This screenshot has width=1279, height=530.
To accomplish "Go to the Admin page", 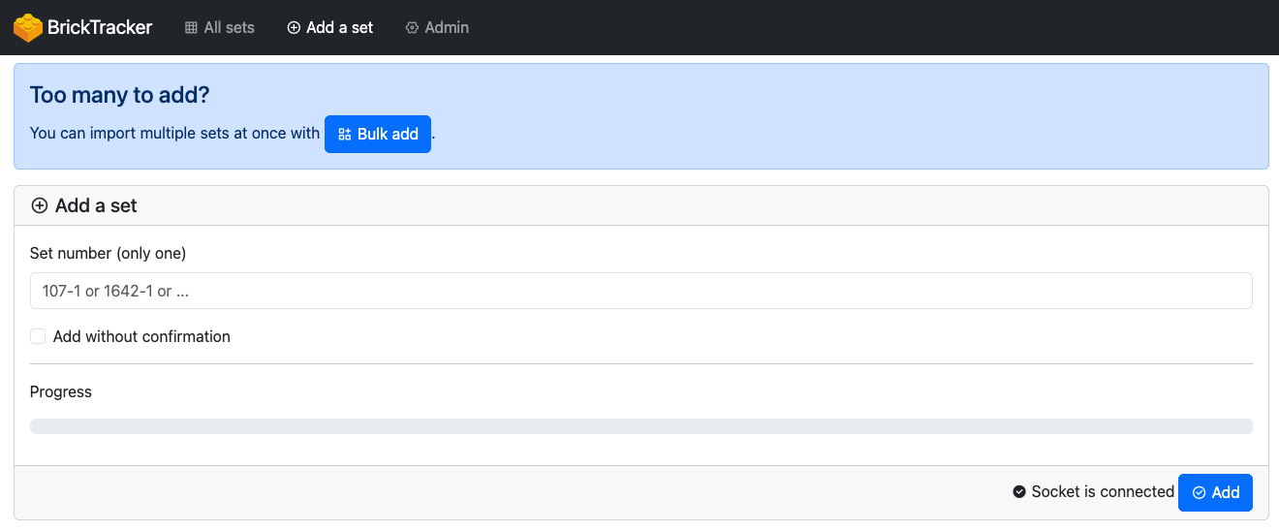I will 437,28.
